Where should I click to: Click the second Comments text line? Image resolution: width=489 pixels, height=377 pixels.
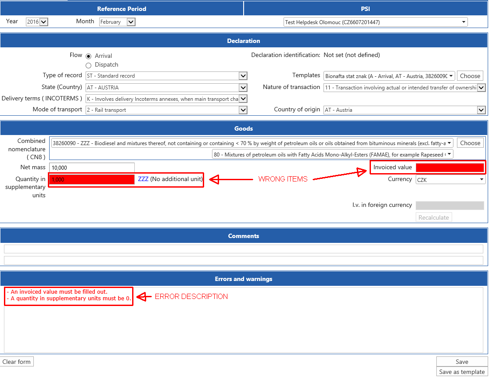pyautogui.click(x=244, y=260)
